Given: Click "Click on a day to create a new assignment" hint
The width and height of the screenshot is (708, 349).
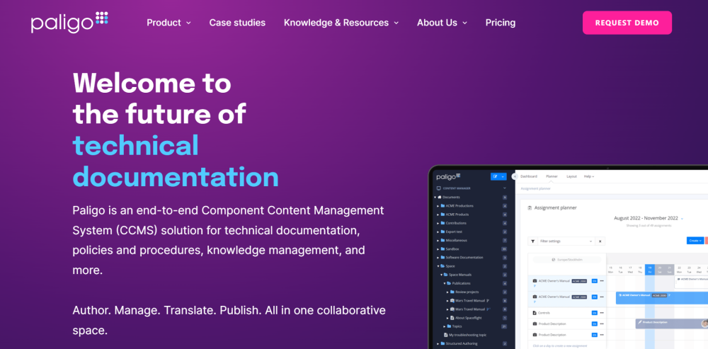Looking at the screenshot, I should point(560,345).
